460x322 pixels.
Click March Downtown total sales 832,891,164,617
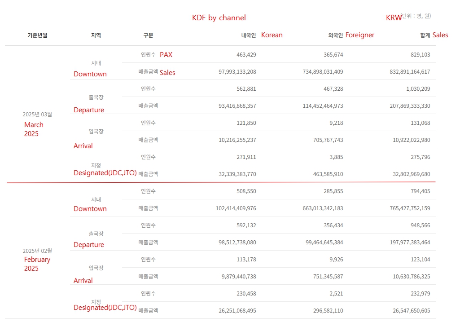[410, 71]
